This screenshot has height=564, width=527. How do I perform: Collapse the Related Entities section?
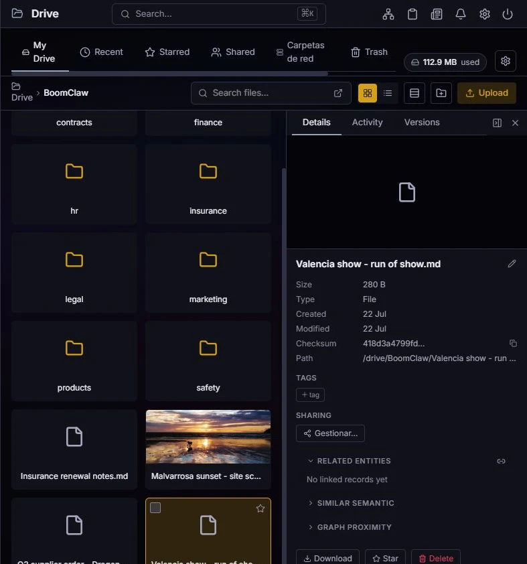point(349,461)
